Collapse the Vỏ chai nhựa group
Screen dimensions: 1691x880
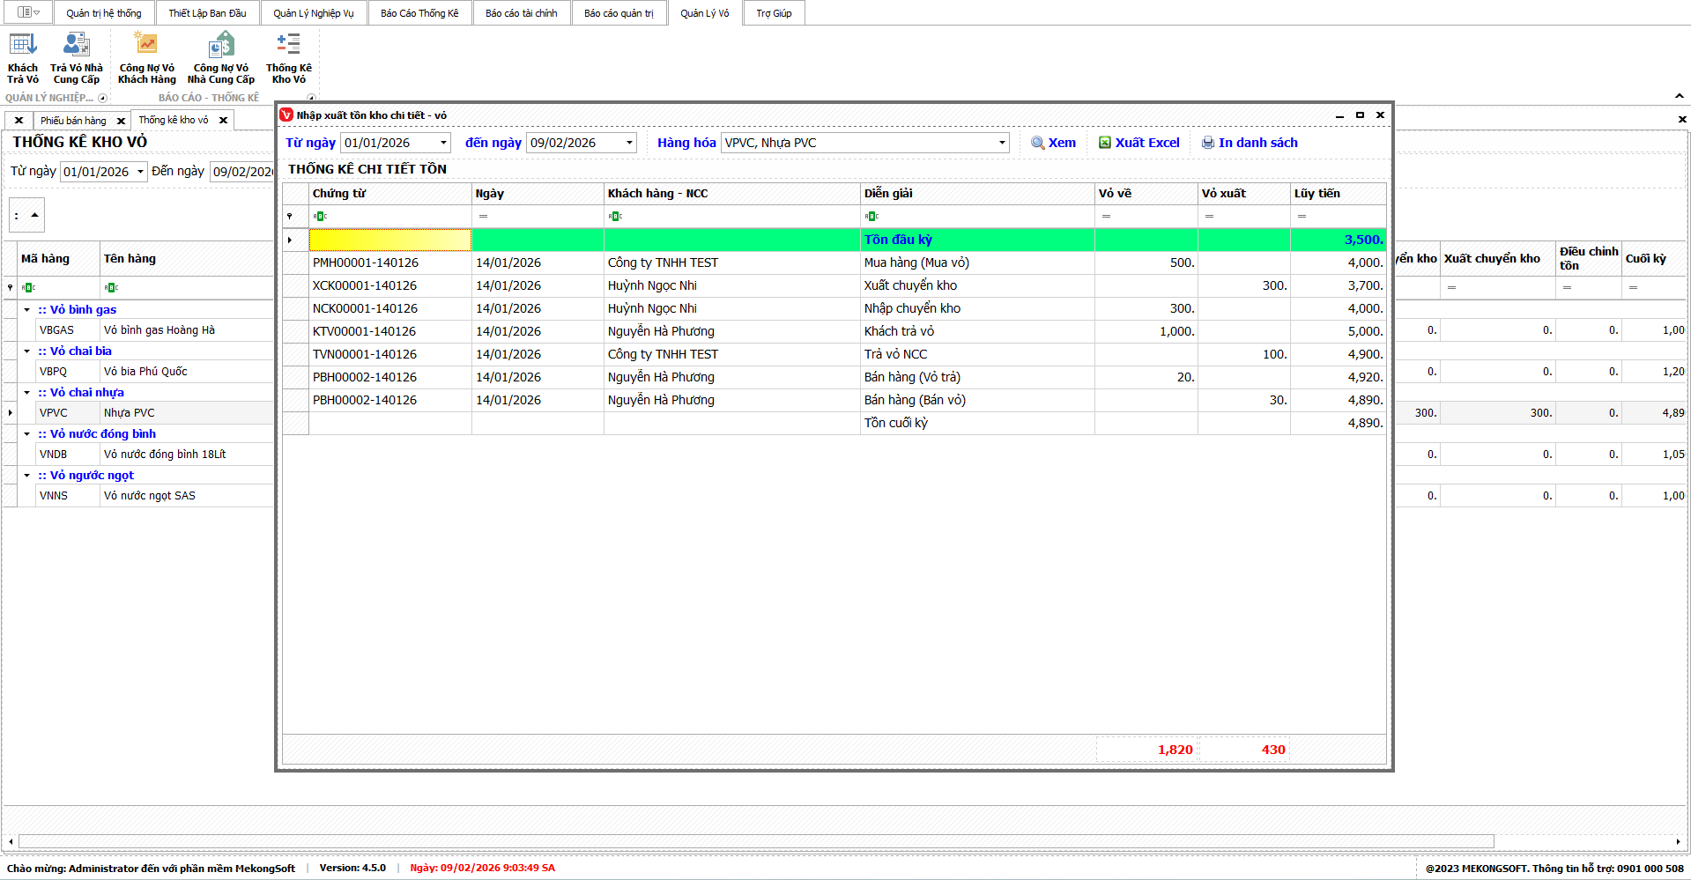pyautogui.click(x=27, y=393)
